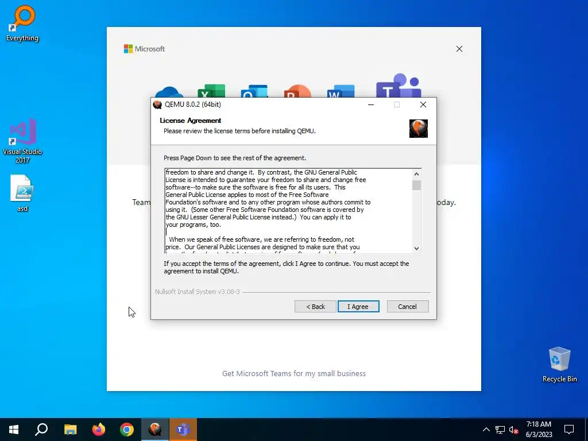
Task: Click the OneDrive cloud icon in Microsoft window
Action: 169,92
